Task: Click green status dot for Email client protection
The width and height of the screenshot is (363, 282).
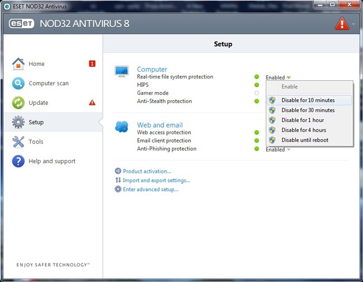Action: pyautogui.click(x=256, y=140)
